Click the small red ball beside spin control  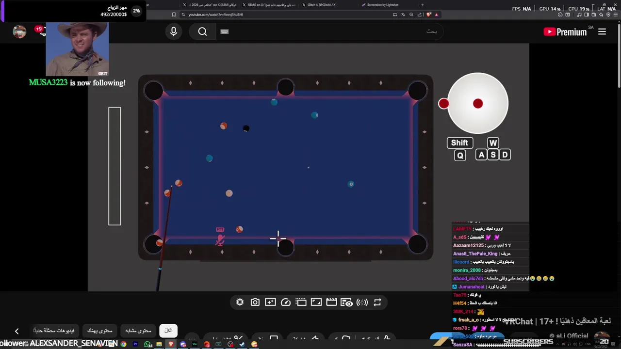coord(443,103)
